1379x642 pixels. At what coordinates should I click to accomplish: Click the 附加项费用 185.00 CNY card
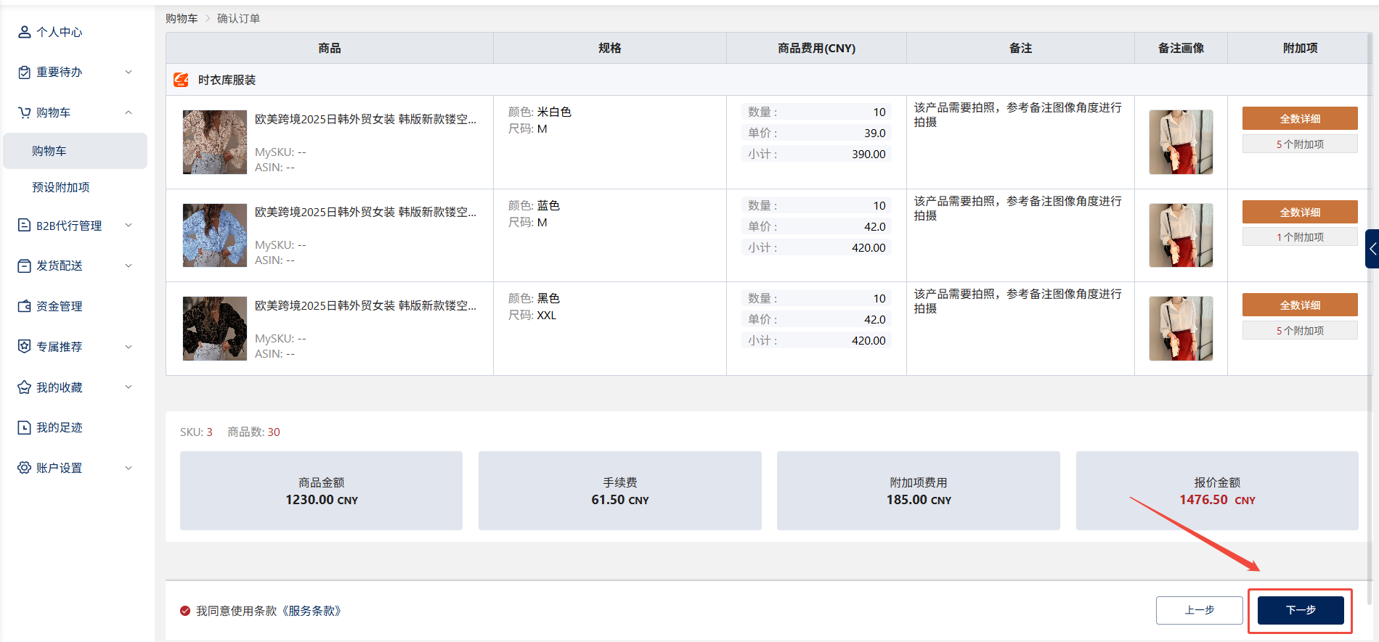coord(919,491)
